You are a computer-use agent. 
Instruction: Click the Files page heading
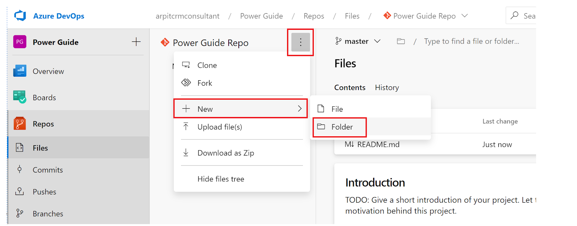point(345,63)
